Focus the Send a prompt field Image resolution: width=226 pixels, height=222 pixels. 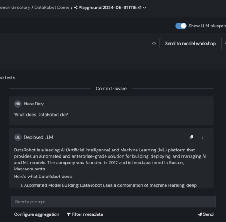pyautogui.click(x=114, y=202)
